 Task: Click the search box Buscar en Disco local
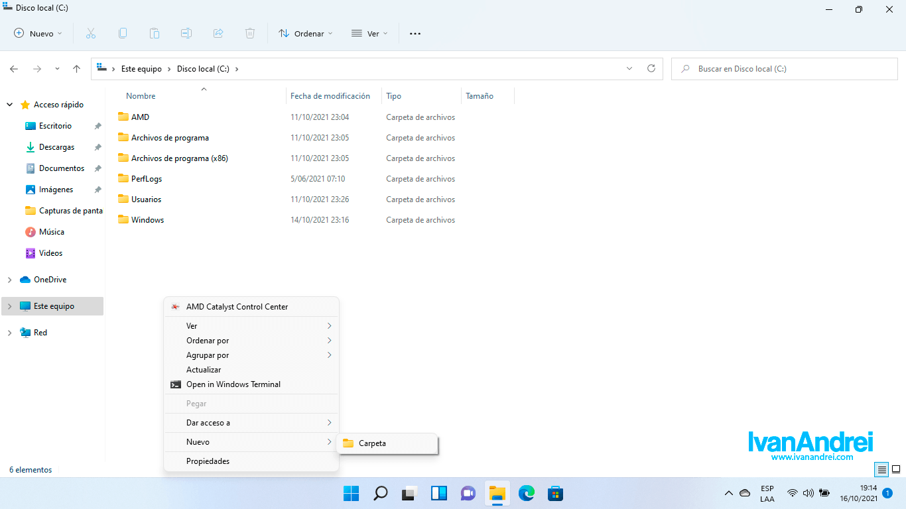click(x=784, y=69)
